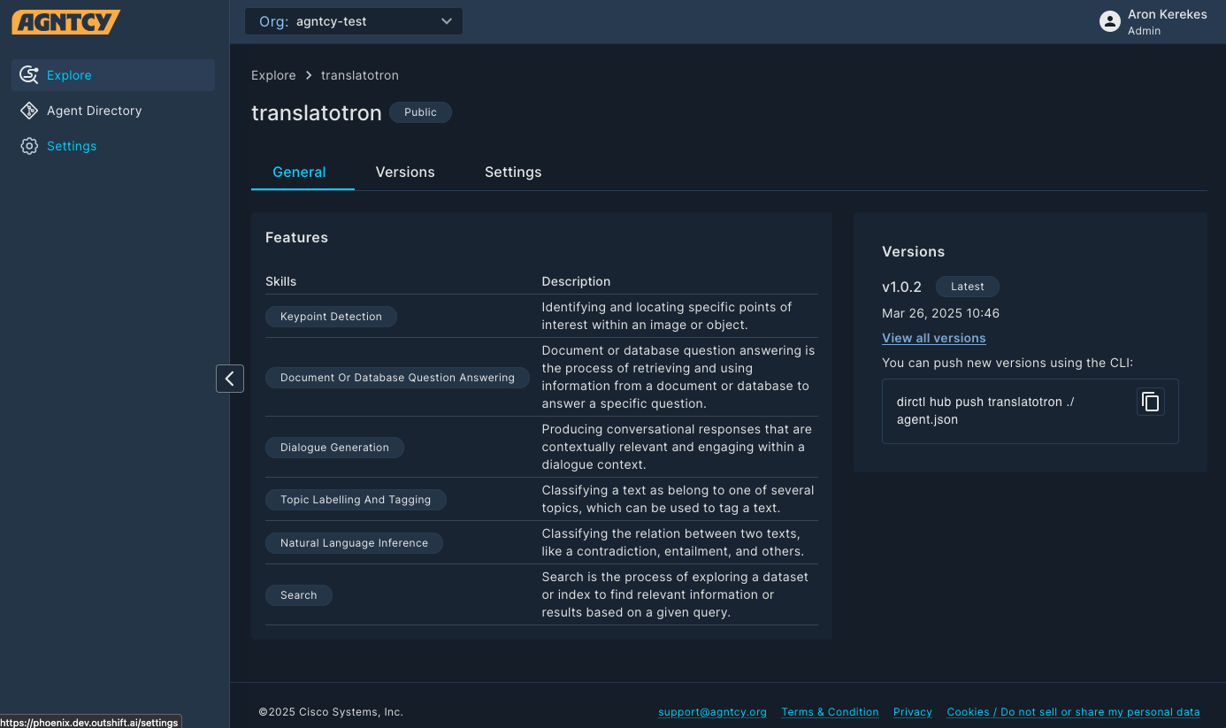Click the Settings gear icon in sidebar
The width and height of the screenshot is (1226, 728).
pos(29,146)
